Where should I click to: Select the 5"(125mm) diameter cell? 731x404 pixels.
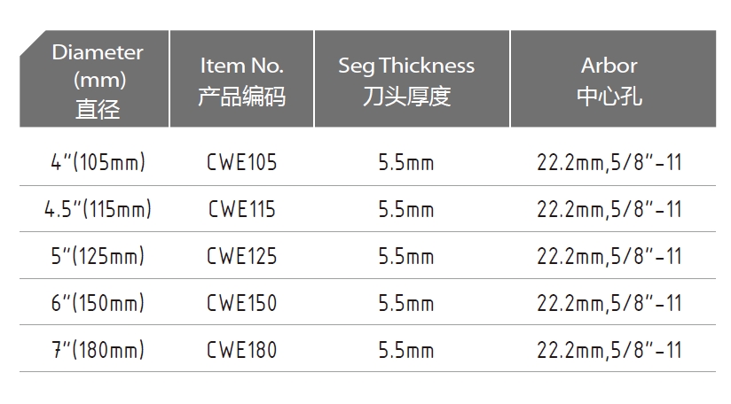[x=98, y=256]
